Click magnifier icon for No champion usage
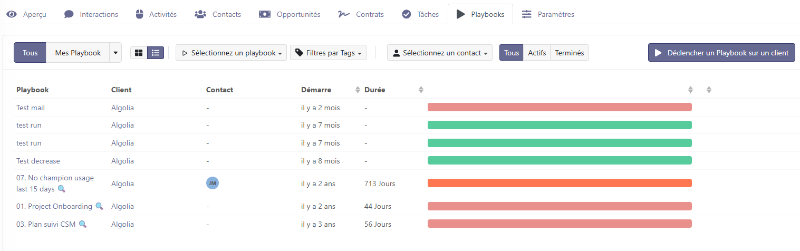Image resolution: width=800 pixels, height=251 pixels. (62, 189)
